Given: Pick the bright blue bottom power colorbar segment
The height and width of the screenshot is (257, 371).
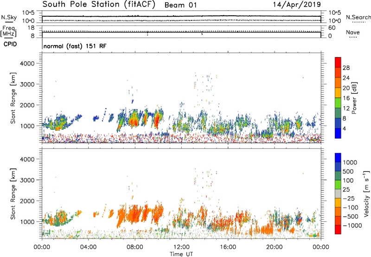Looking at the screenshot, I should [x=338, y=133].
